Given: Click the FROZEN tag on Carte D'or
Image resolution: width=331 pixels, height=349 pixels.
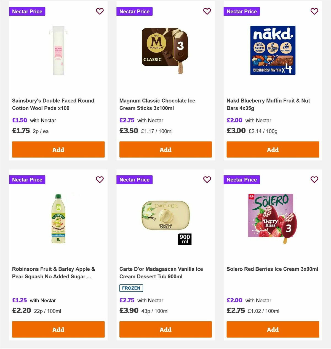Looking at the screenshot, I should coord(131,288).
